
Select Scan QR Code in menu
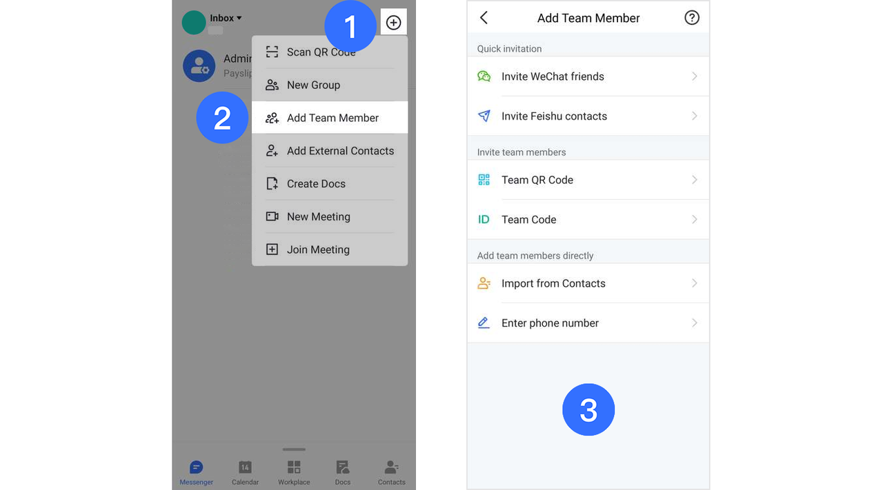pyautogui.click(x=321, y=52)
